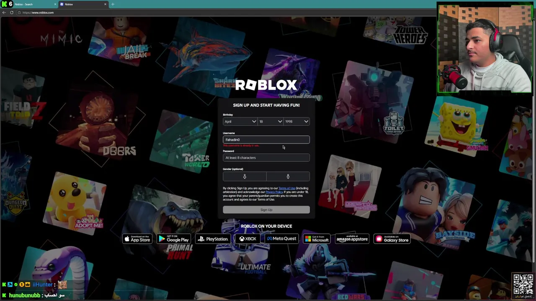536x301 pixels.
Task: Click the site info lock icon
Action: tap(19, 13)
